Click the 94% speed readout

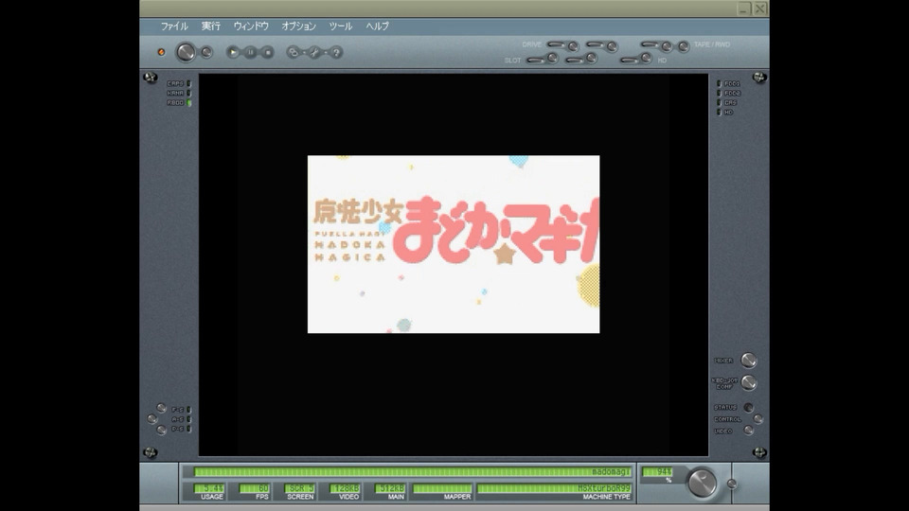pyautogui.click(x=657, y=472)
